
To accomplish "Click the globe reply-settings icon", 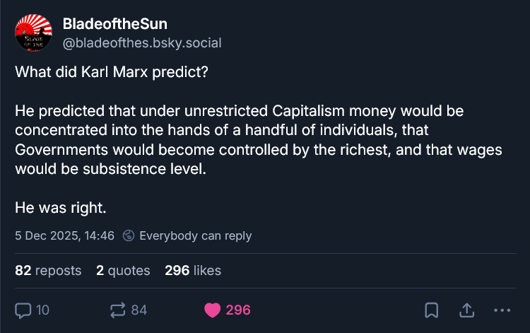I will click(129, 235).
